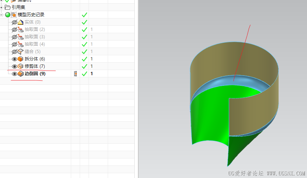Select the 抽取面 (2) feature label
307x178 pixels.
(35, 29)
